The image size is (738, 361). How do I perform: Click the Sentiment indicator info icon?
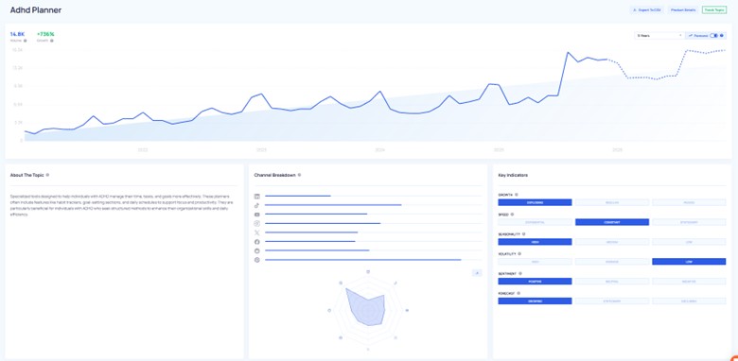[521, 273]
